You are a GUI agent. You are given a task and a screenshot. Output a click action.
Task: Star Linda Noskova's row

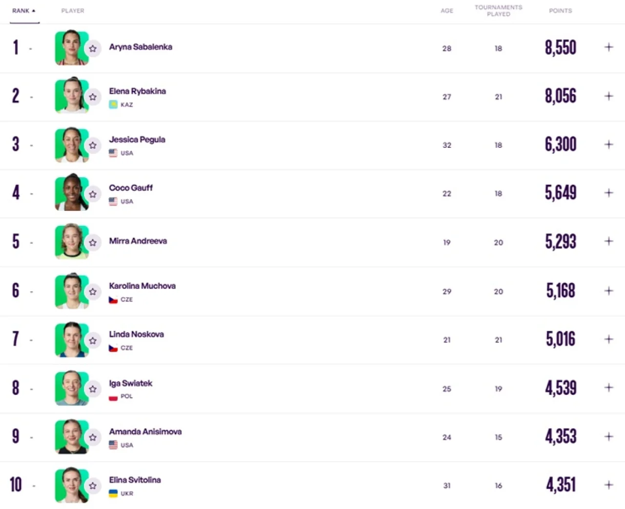point(93,340)
